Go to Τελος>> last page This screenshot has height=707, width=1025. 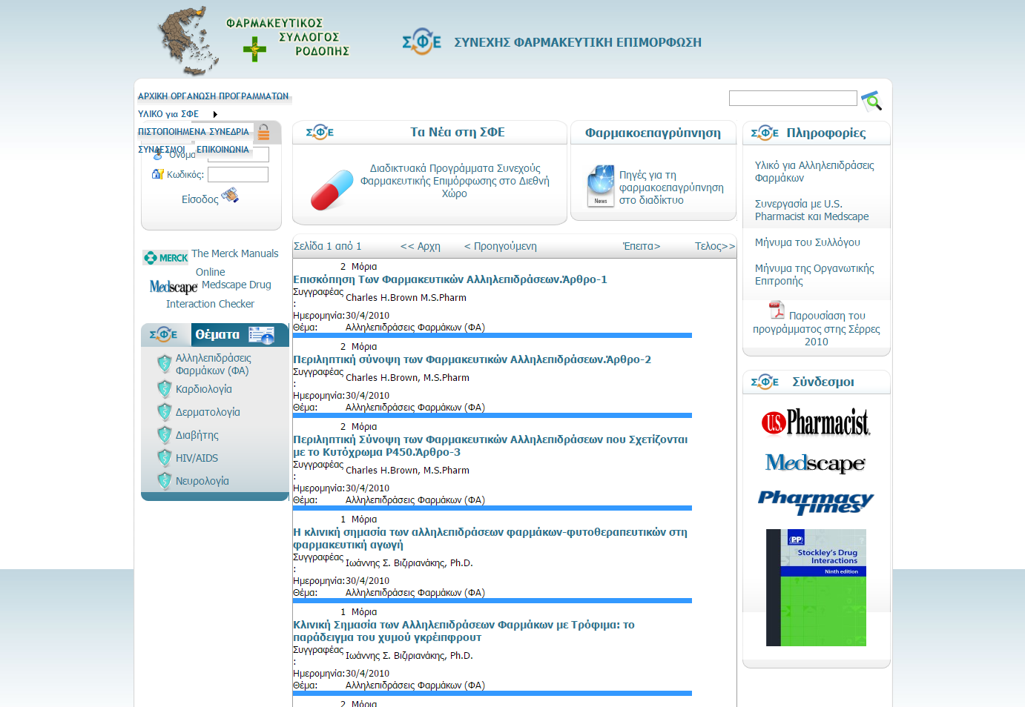[x=715, y=246]
